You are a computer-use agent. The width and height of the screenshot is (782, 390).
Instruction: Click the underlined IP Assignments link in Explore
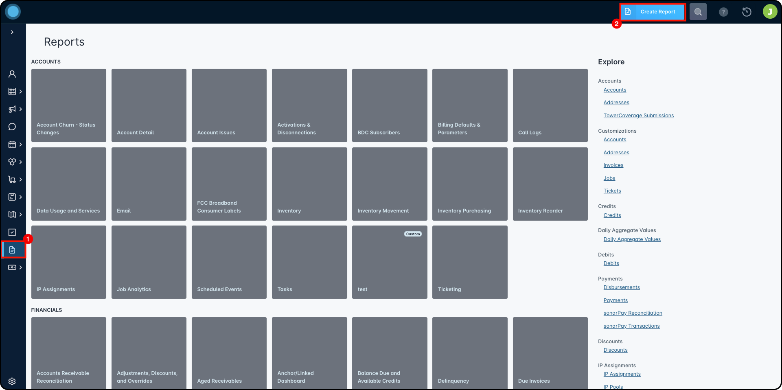click(x=622, y=374)
